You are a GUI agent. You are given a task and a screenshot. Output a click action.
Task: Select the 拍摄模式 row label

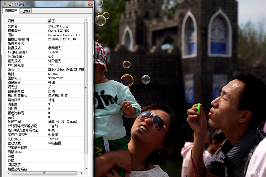(x=14, y=48)
